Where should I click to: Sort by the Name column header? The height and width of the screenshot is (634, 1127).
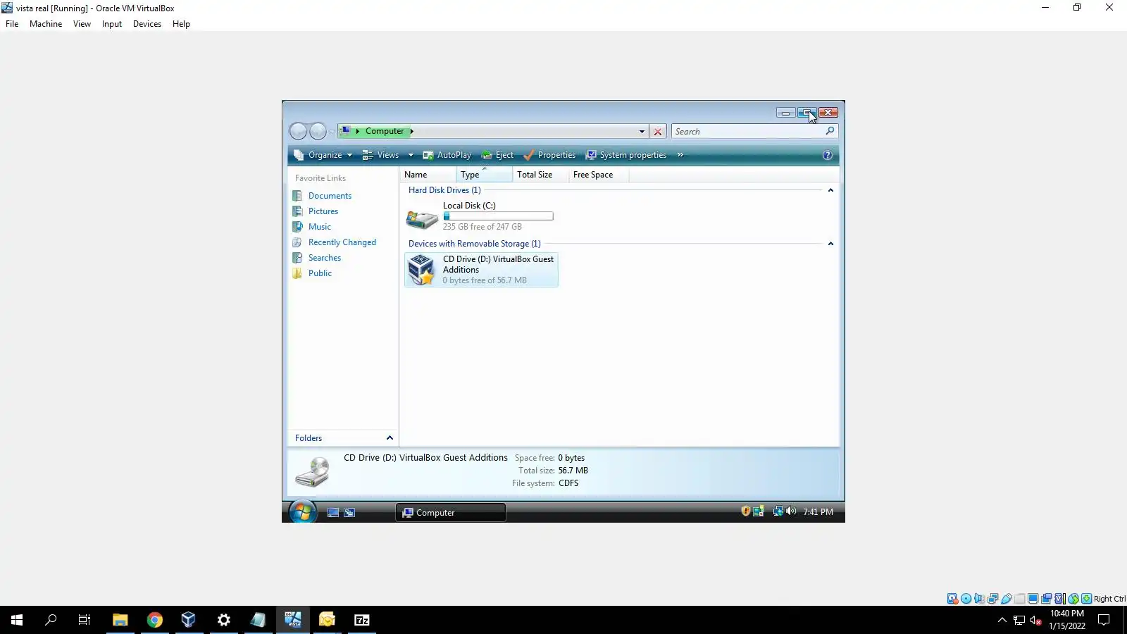coord(428,175)
